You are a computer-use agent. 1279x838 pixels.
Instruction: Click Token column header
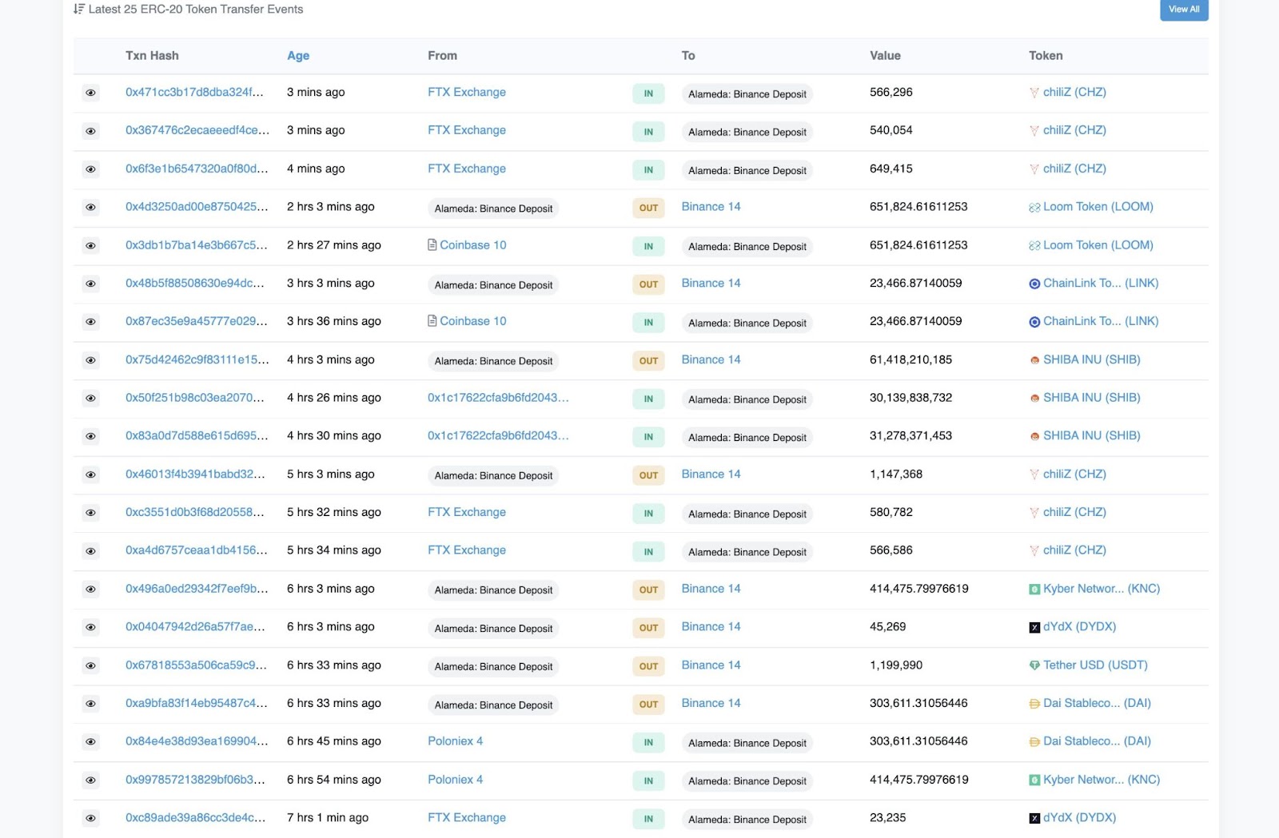(x=1046, y=55)
